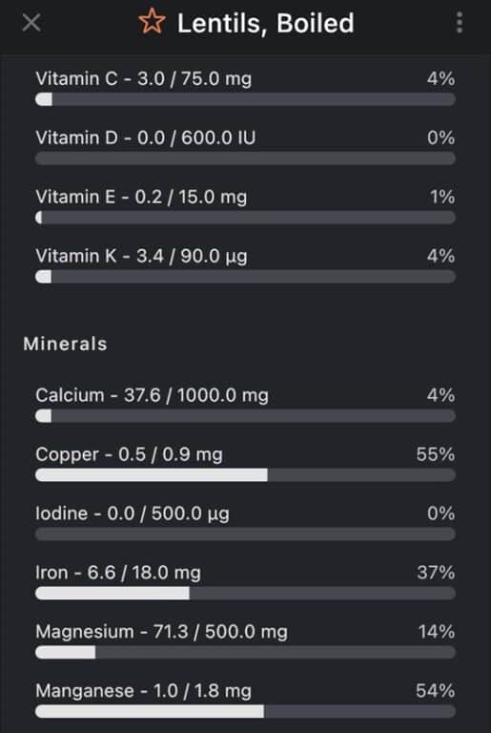Tap the 37% value for Iron
Screen dimensions: 491x733
[x=436, y=573]
